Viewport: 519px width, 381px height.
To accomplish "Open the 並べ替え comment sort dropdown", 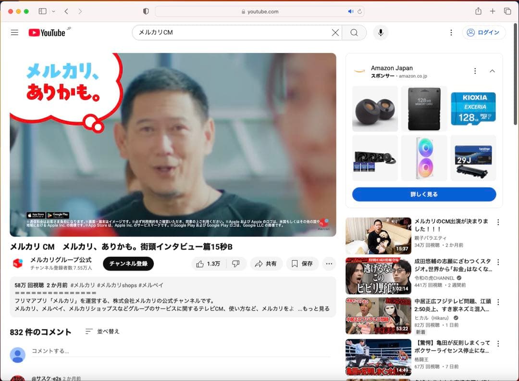I will point(102,331).
